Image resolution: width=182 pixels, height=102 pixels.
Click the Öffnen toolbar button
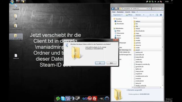pos(129,15)
